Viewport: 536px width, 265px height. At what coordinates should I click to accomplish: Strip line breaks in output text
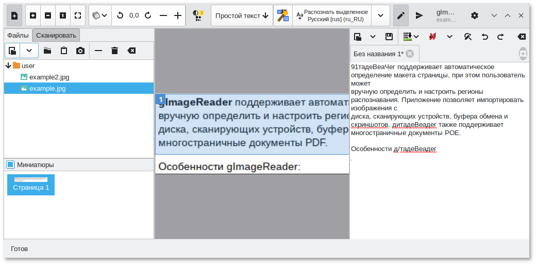click(432, 37)
